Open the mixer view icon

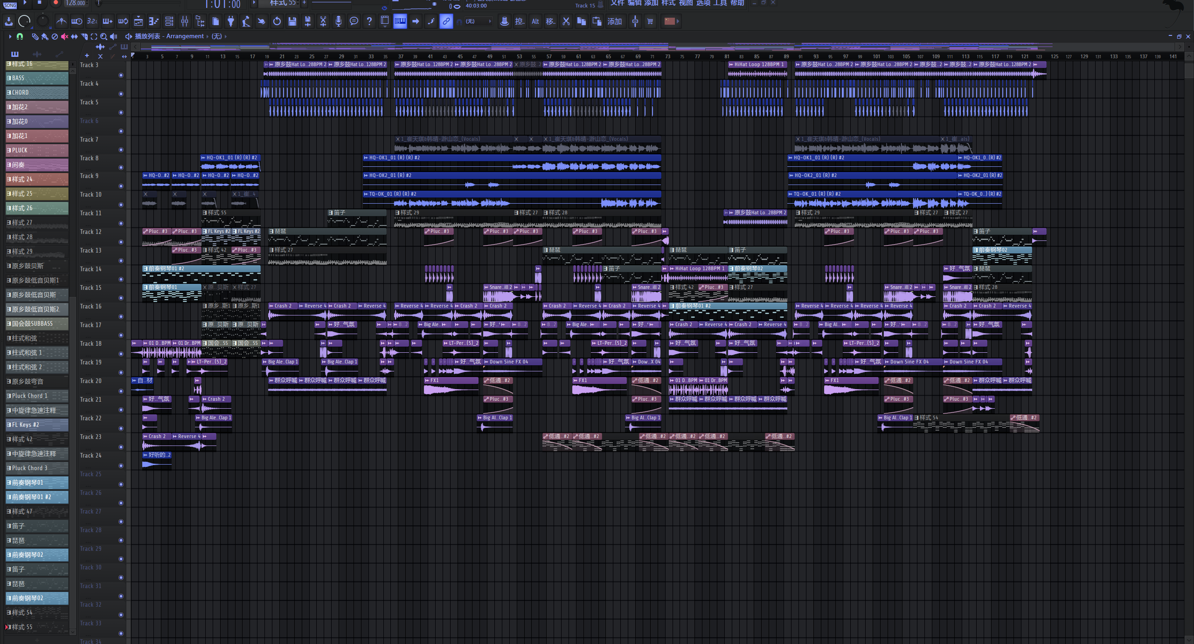[185, 21]
